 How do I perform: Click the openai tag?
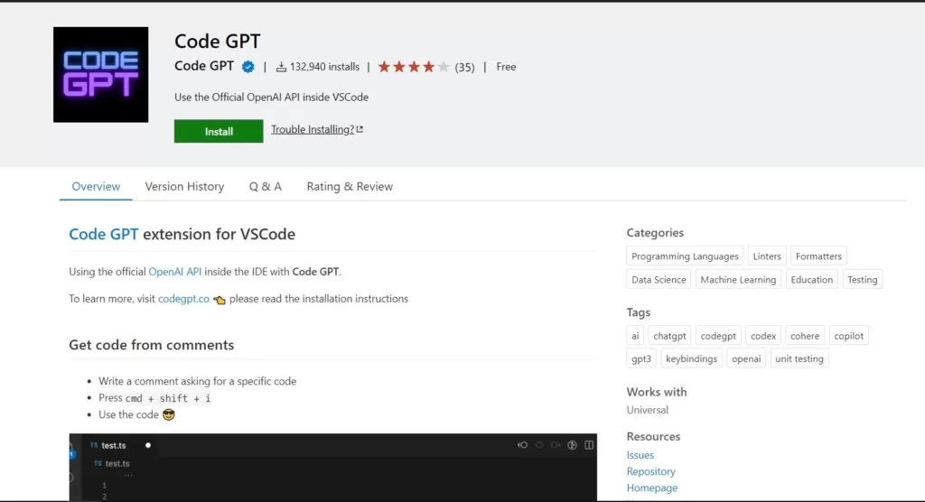[x=746, y=358]
